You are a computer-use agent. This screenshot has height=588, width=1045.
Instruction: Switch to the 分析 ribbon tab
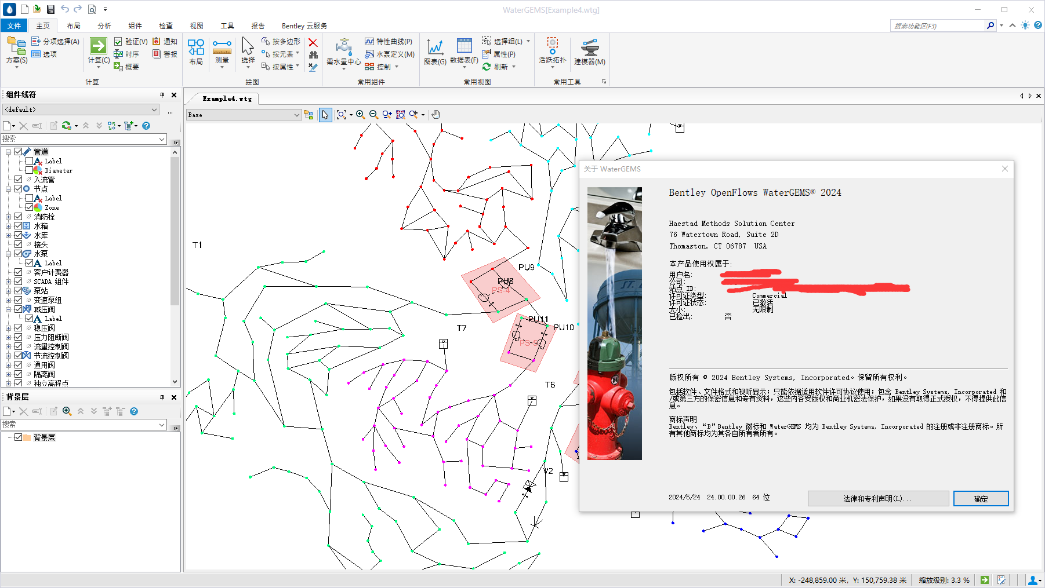pos(104,25)
